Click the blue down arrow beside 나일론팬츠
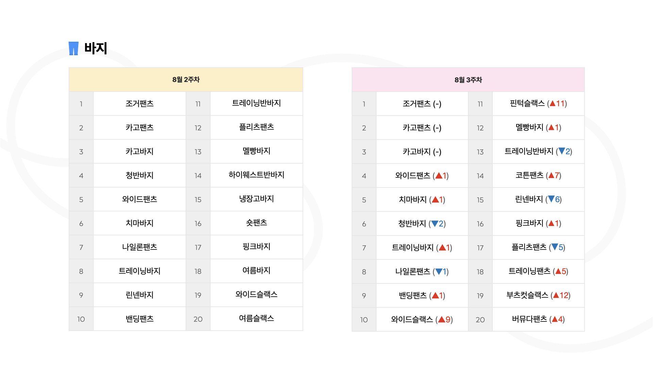Screen dimensions: 653x367 (439, 271)
